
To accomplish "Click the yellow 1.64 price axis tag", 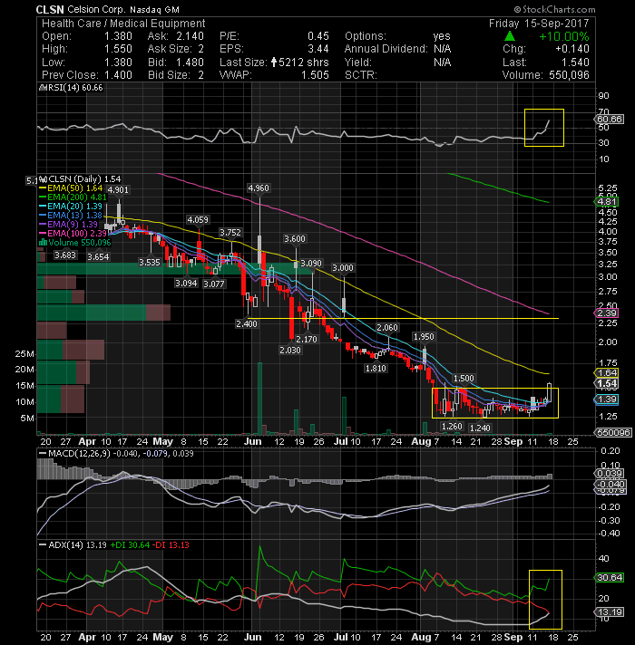I will tap(607, 372).
